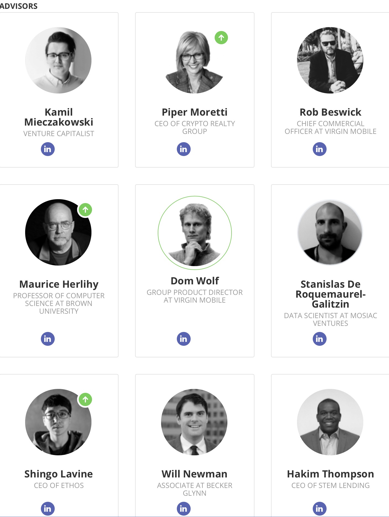The image size is (389, 517).
Task: Click the Will Newman name heading
Action: 195,474
